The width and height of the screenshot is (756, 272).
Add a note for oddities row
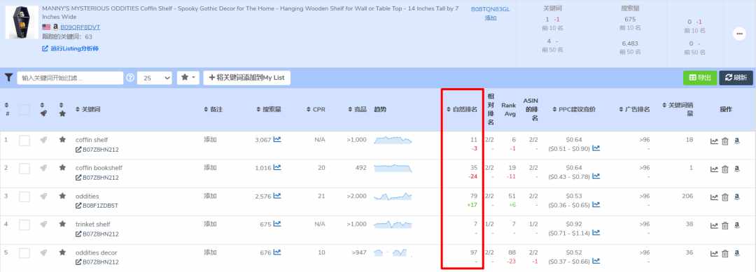point(210,196)
